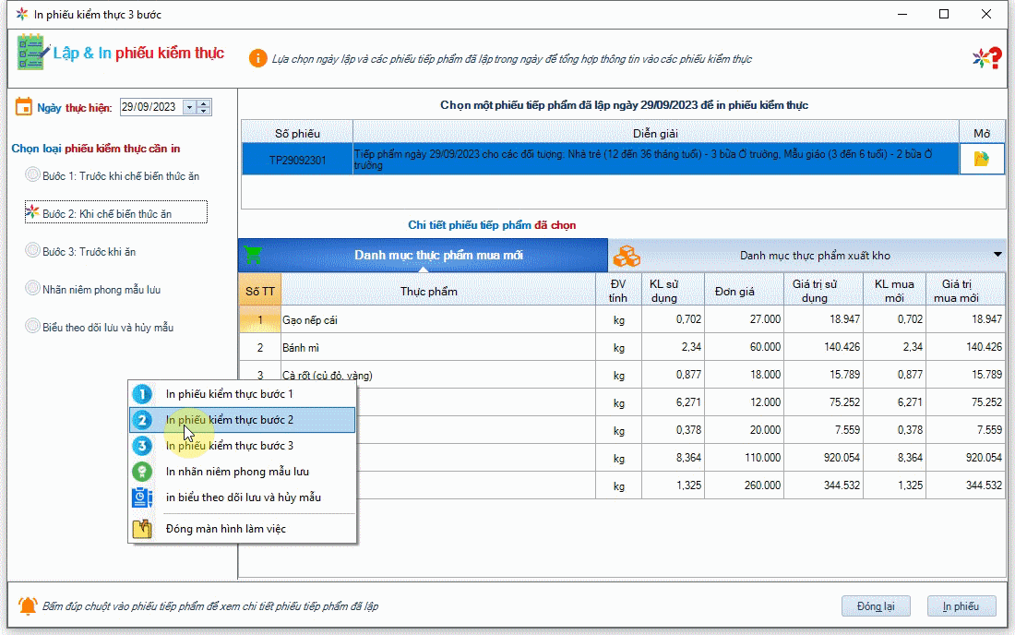This screenshot has width=1015, height=635.
Task: Click the date spinner up/down control
Action: 204,107
